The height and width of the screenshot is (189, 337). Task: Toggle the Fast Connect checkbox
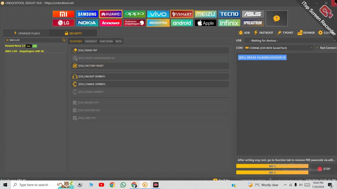click(x=317, y=48)
